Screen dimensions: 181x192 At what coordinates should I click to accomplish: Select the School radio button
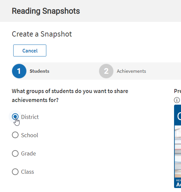[x=15, y=135]
